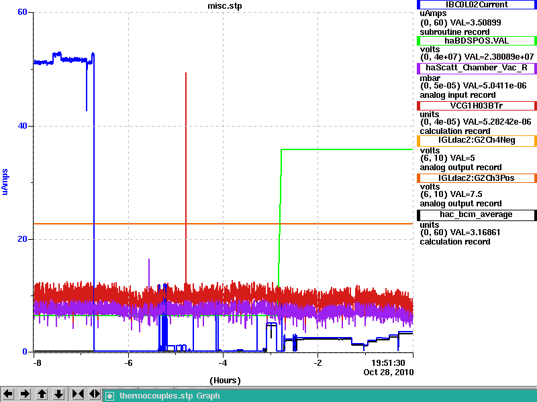Click the 19:51:30 timestamp label

[388, 362]
